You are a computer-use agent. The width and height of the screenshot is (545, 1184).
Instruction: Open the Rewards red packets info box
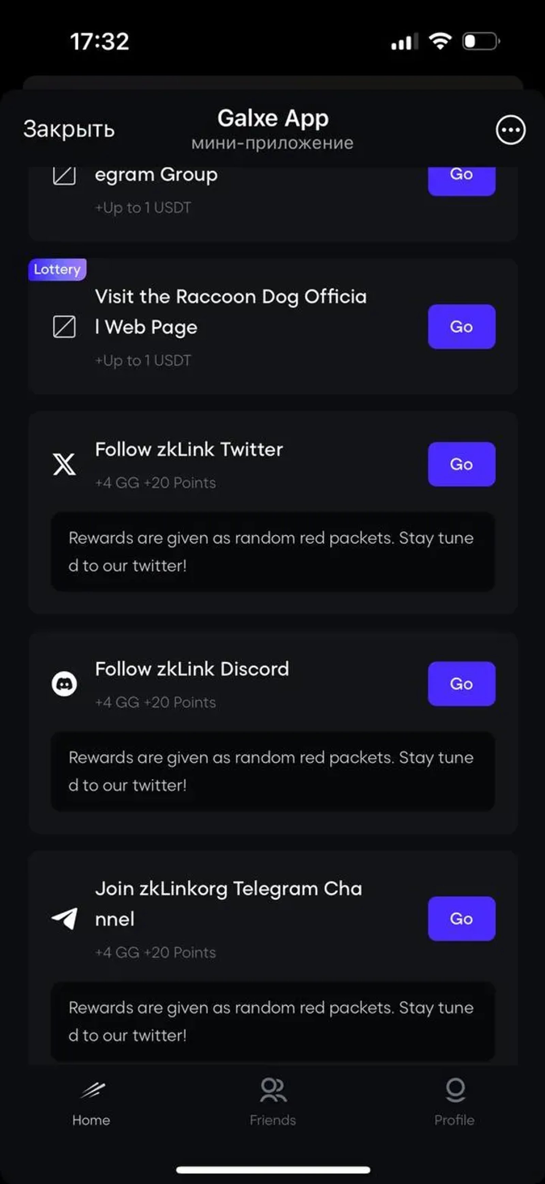point(273,552)
